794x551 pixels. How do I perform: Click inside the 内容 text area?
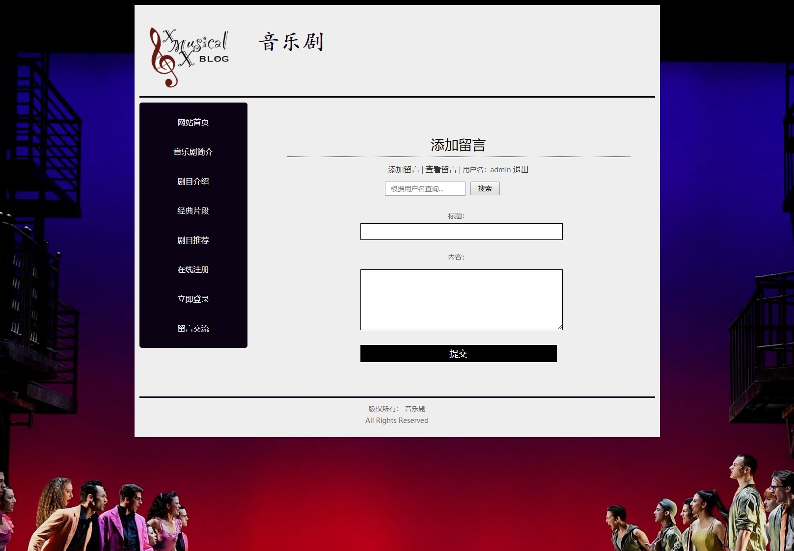click(461, 299)
